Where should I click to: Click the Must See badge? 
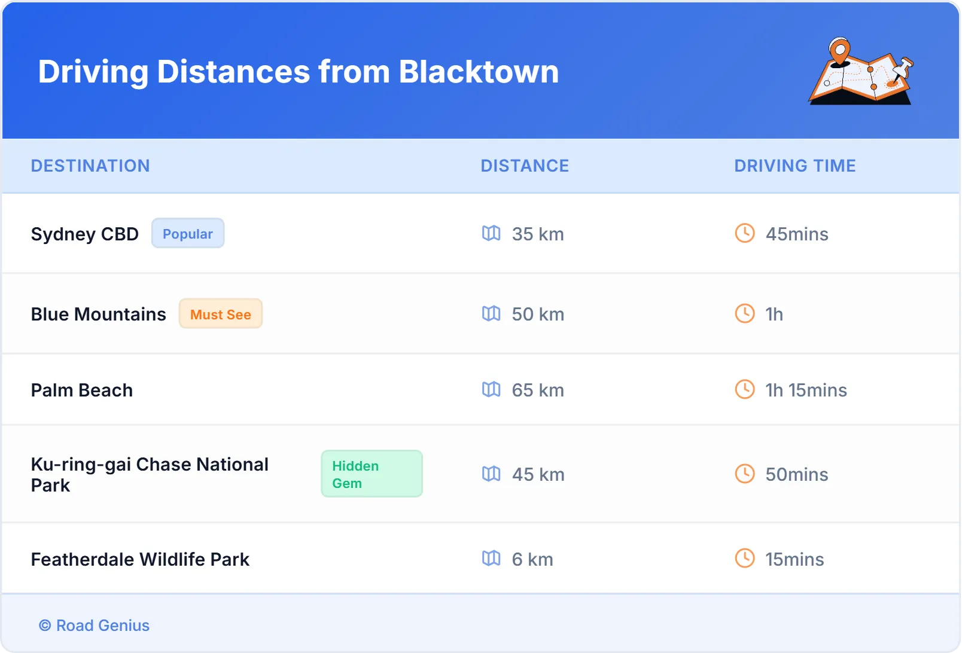(x=221, y=313)
